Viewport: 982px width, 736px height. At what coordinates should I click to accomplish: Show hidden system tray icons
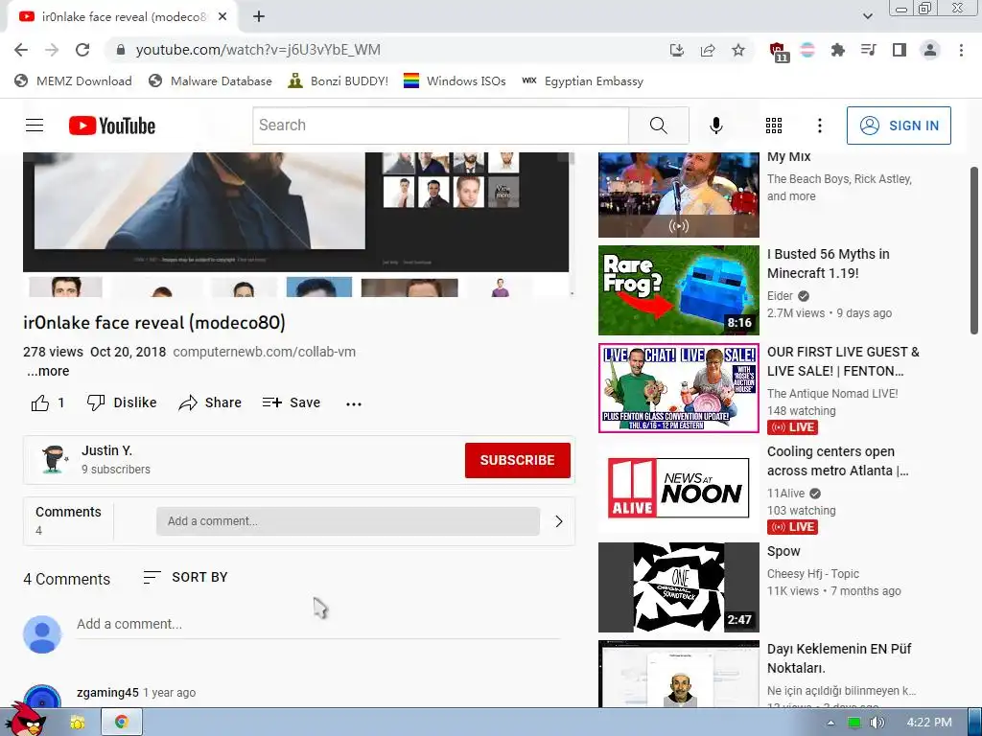tap(830, 723)
